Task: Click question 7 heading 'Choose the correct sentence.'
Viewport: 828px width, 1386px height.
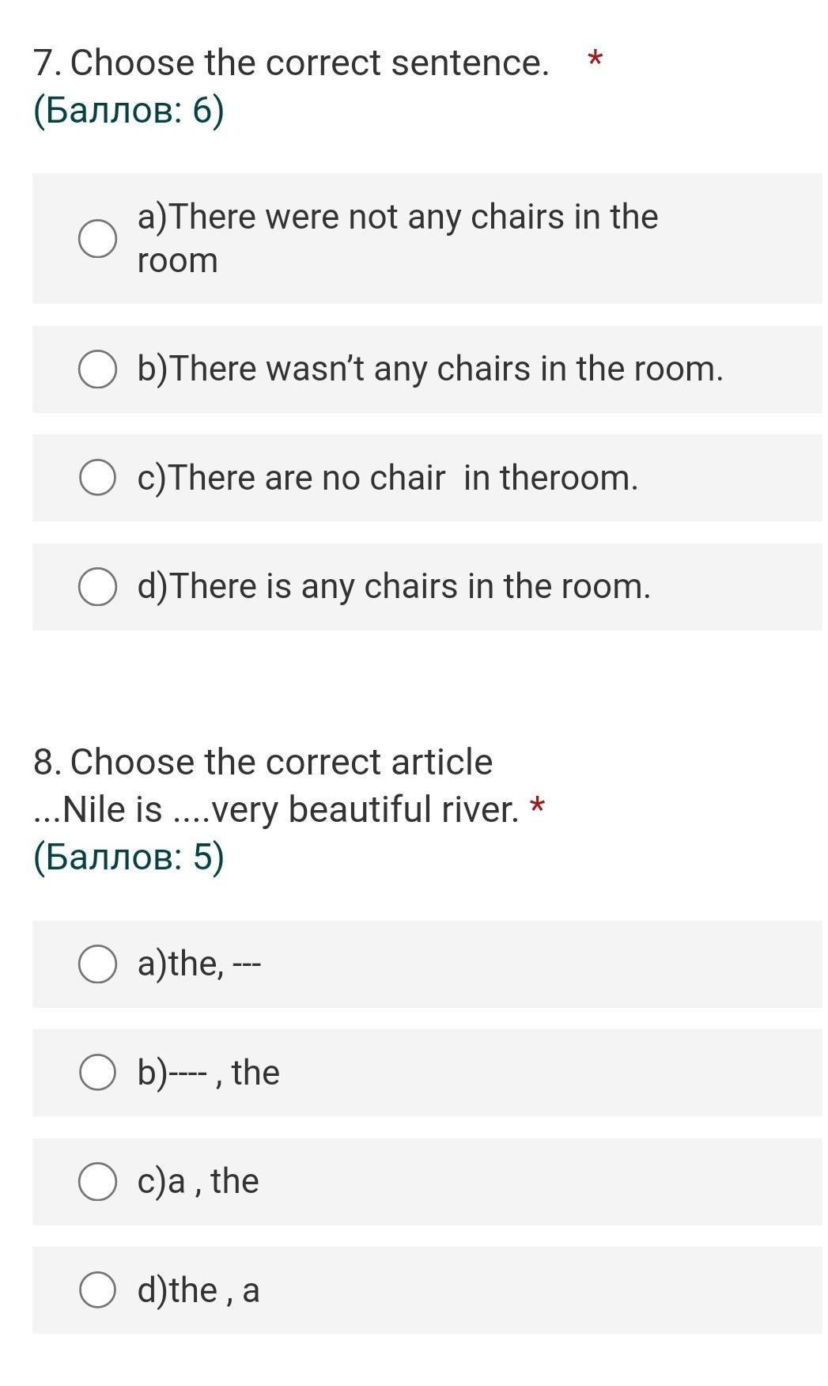Action: tap(309, 62)
